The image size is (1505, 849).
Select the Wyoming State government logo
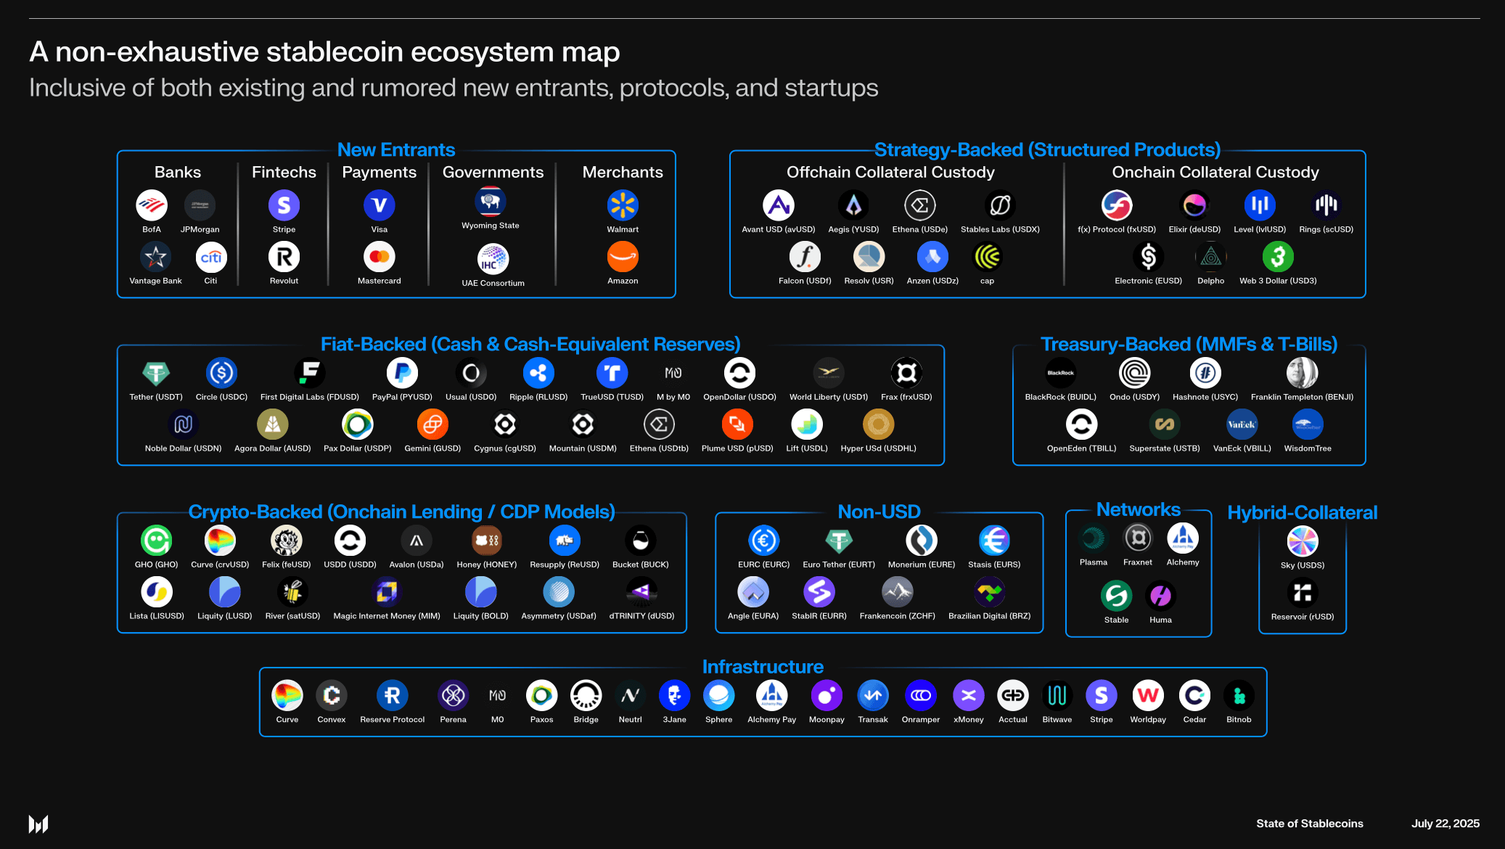(491, 202)
